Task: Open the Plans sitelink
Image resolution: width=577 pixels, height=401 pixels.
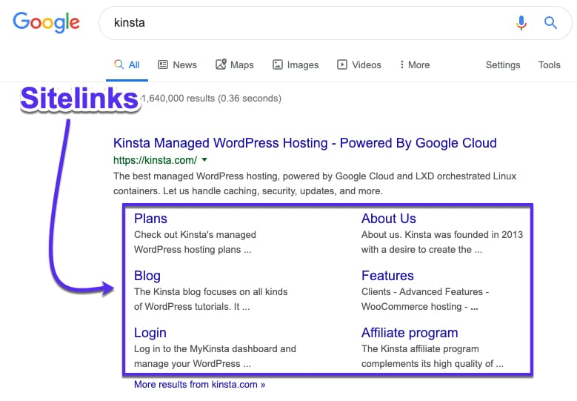Action: [x=150, y=219]
